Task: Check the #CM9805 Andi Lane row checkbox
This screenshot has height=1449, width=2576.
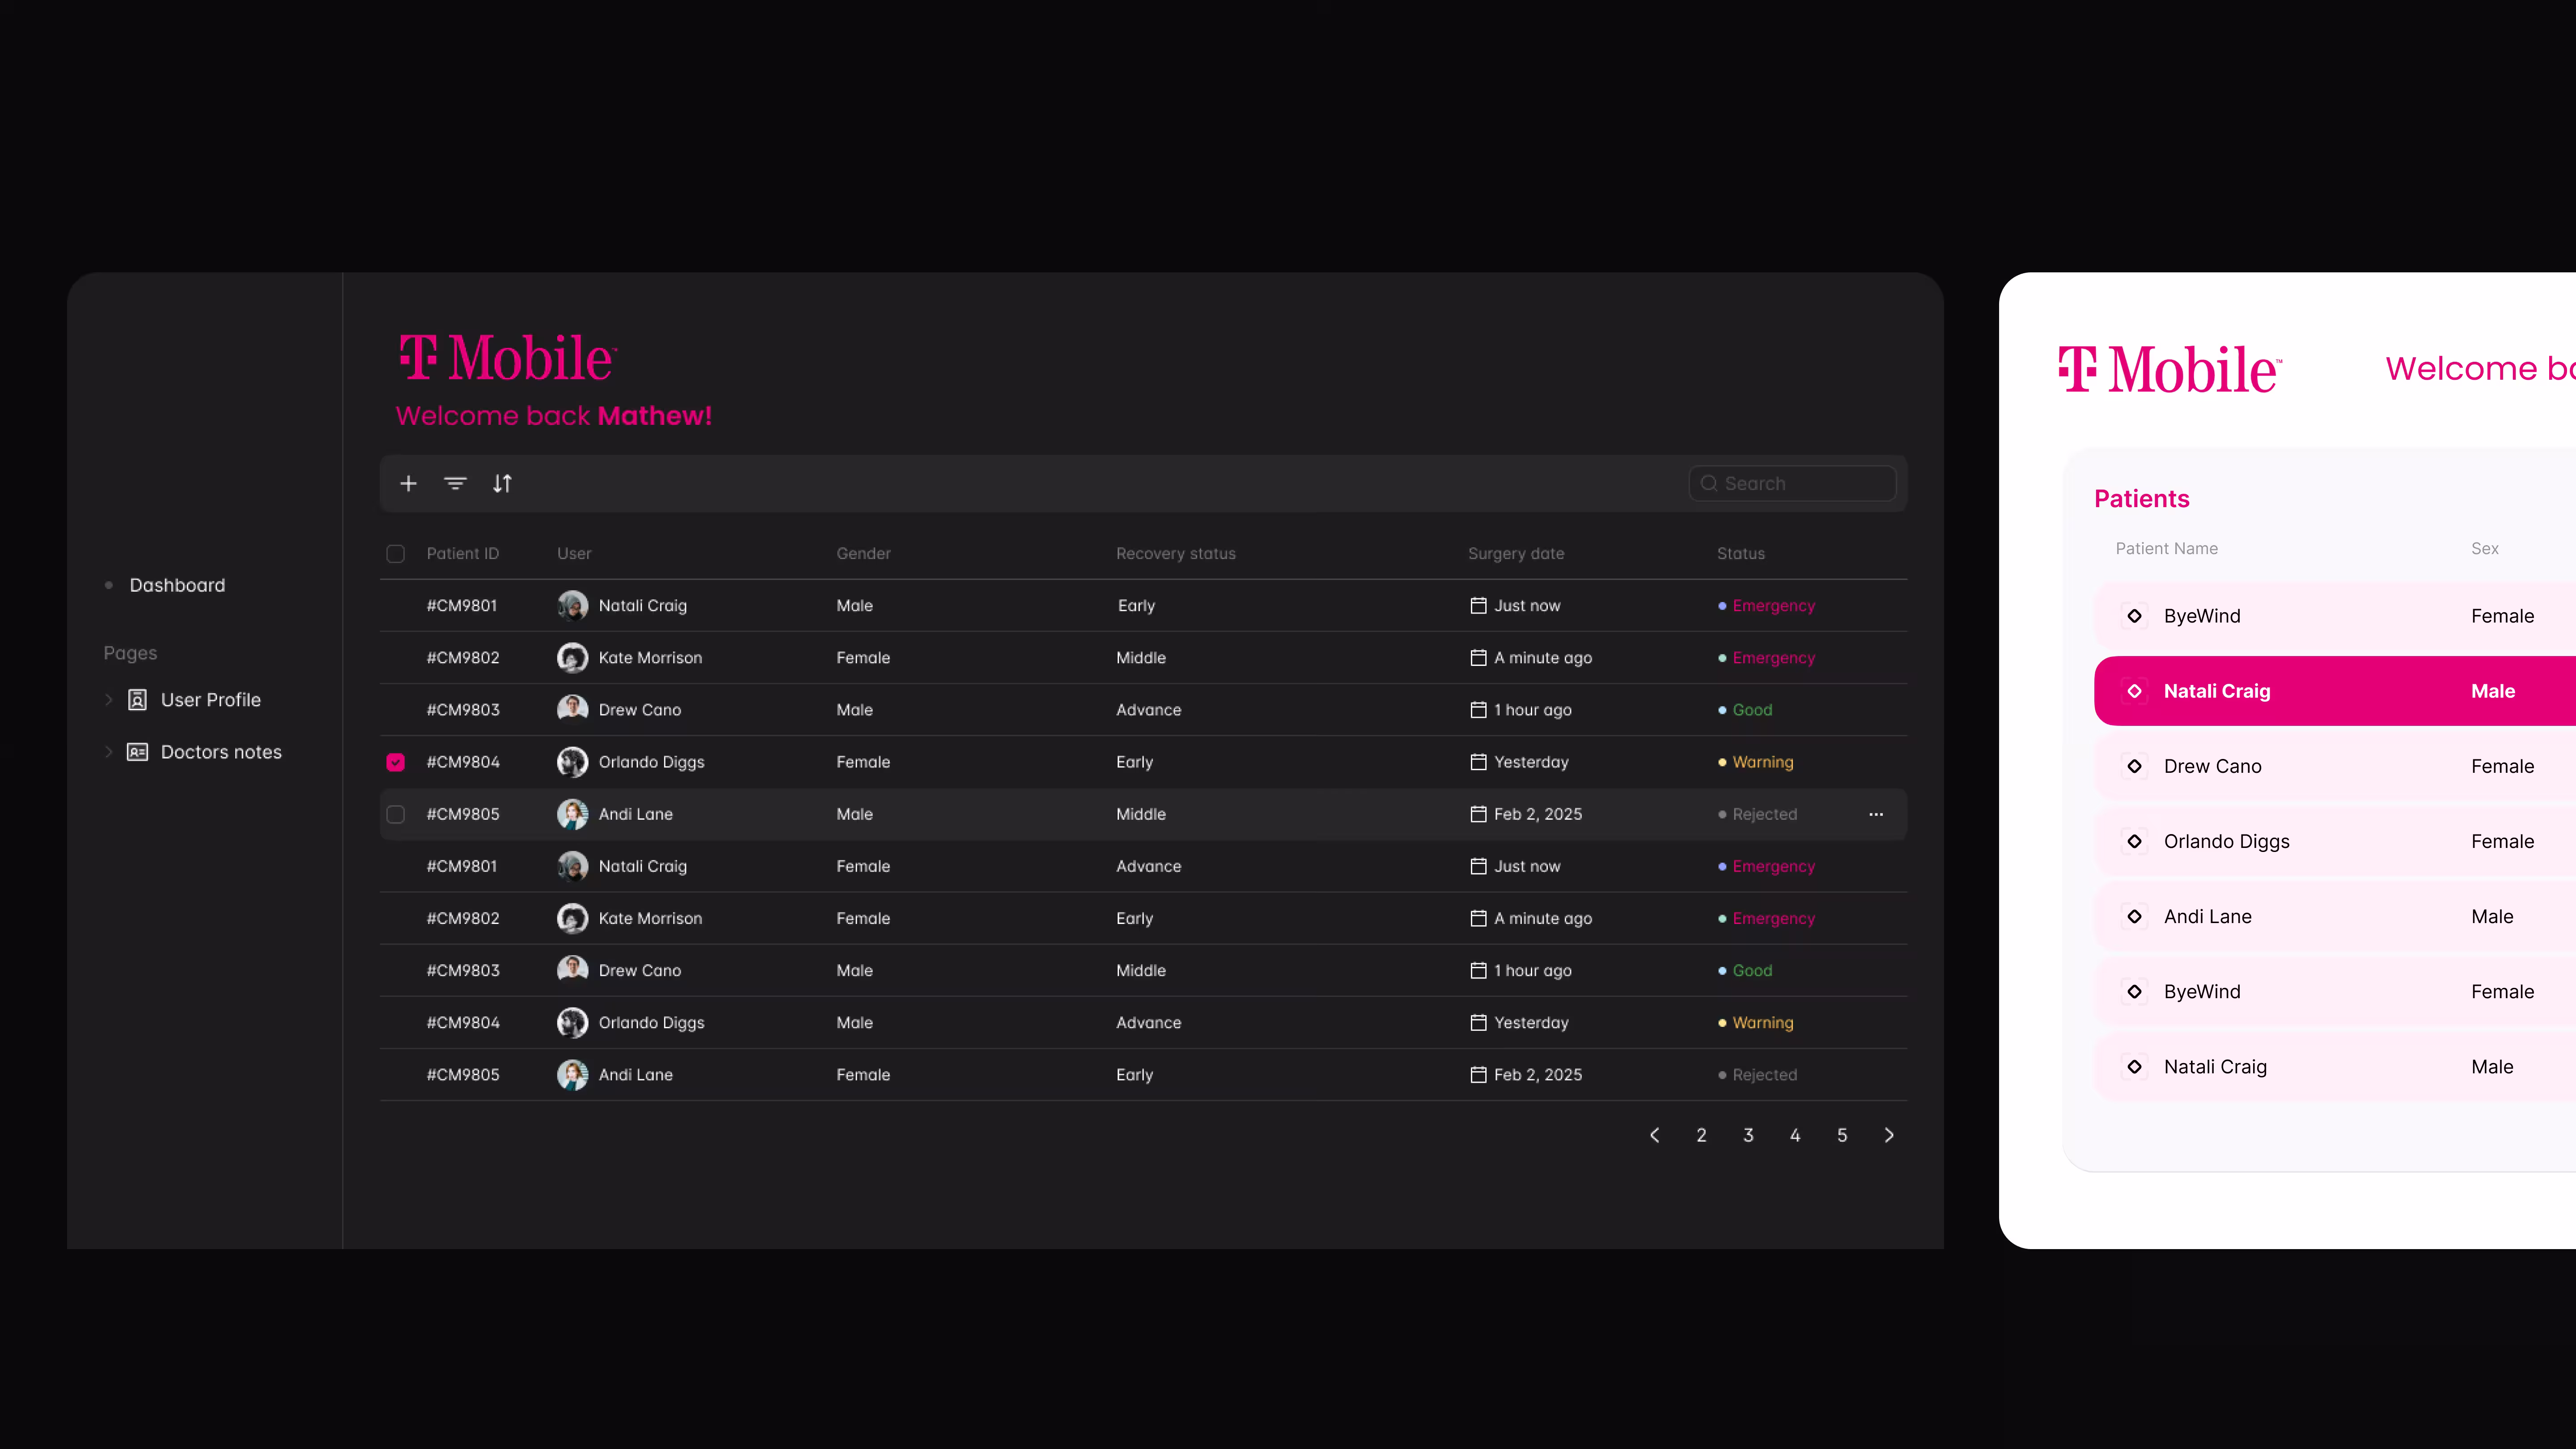Action: coord(396,814)
